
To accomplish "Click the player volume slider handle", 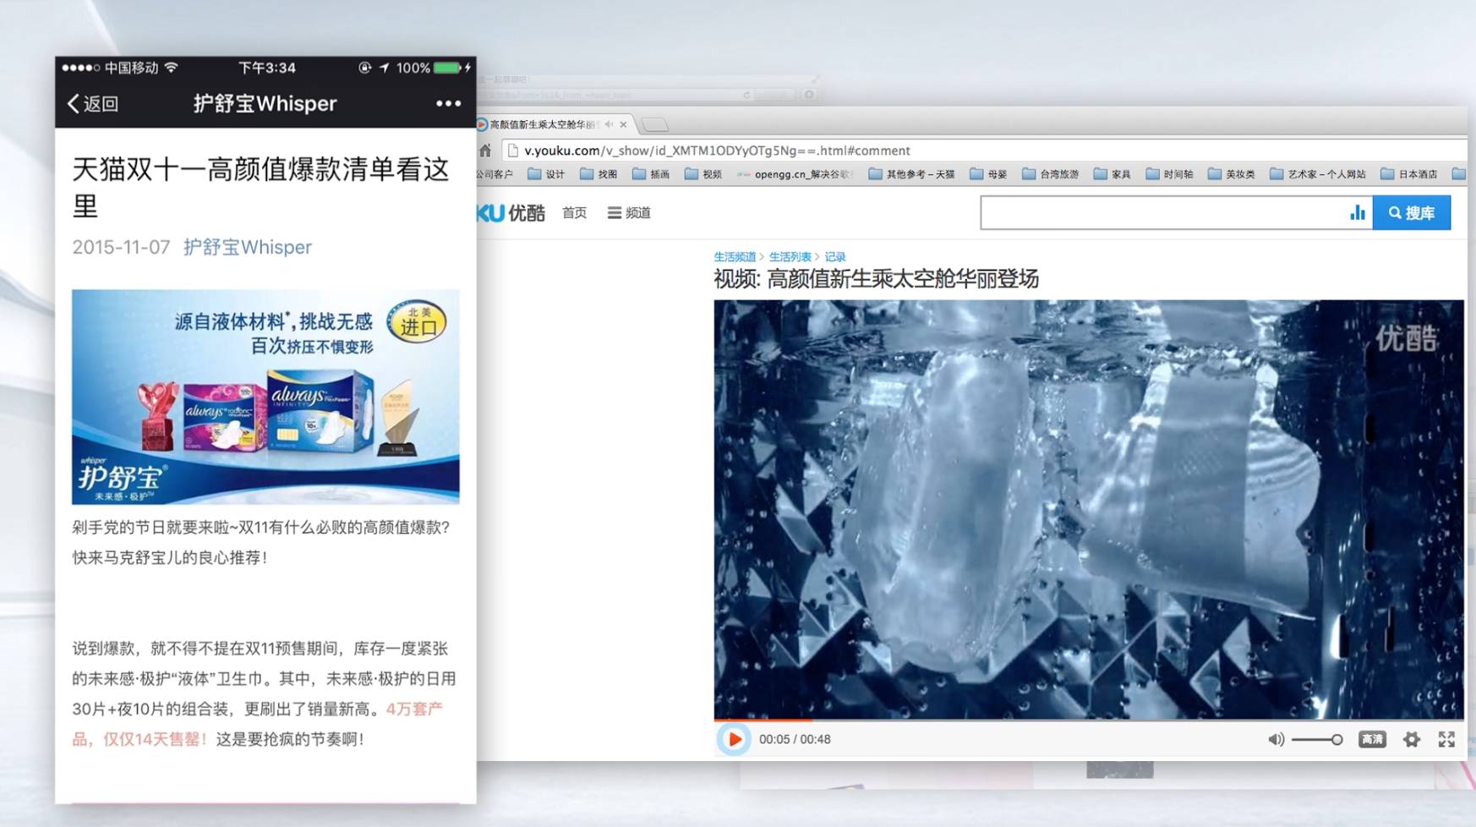I will [1337, 740].
